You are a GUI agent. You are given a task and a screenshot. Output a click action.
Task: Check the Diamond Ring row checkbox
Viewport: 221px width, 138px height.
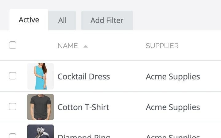coord(13,136)
